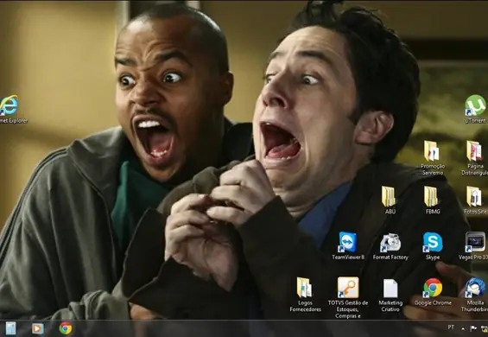Viewport: 488px width, 337px height.
Task: Switch the PT language indicator
Action: point(451,327)
